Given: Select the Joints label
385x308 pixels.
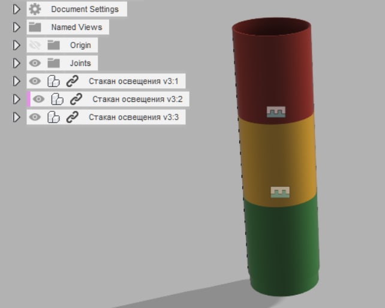Looking at the screenshot, I should pyautogui.click(x=80, y=63).
